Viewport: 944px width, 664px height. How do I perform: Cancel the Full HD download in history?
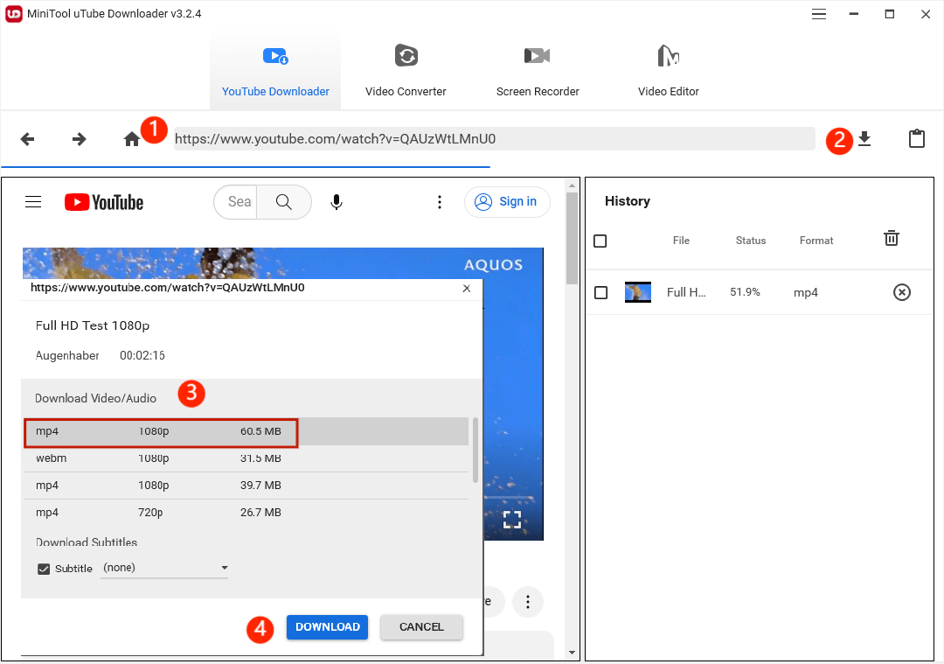point(901,292)
